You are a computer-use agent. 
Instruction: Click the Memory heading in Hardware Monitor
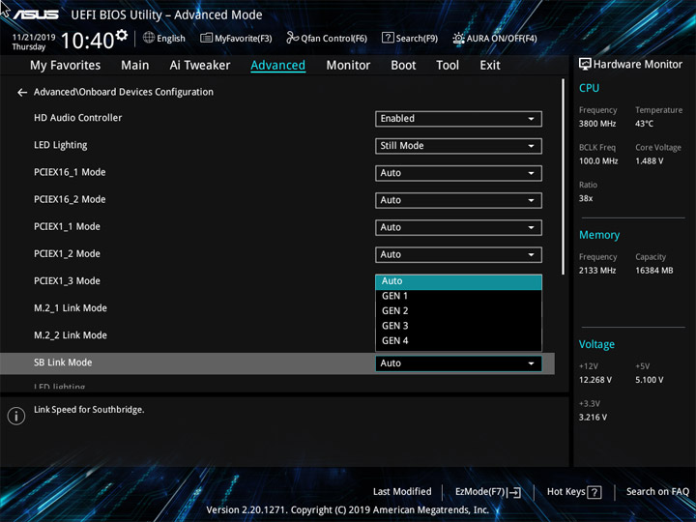pyautogui.click(x=599, y=235)
